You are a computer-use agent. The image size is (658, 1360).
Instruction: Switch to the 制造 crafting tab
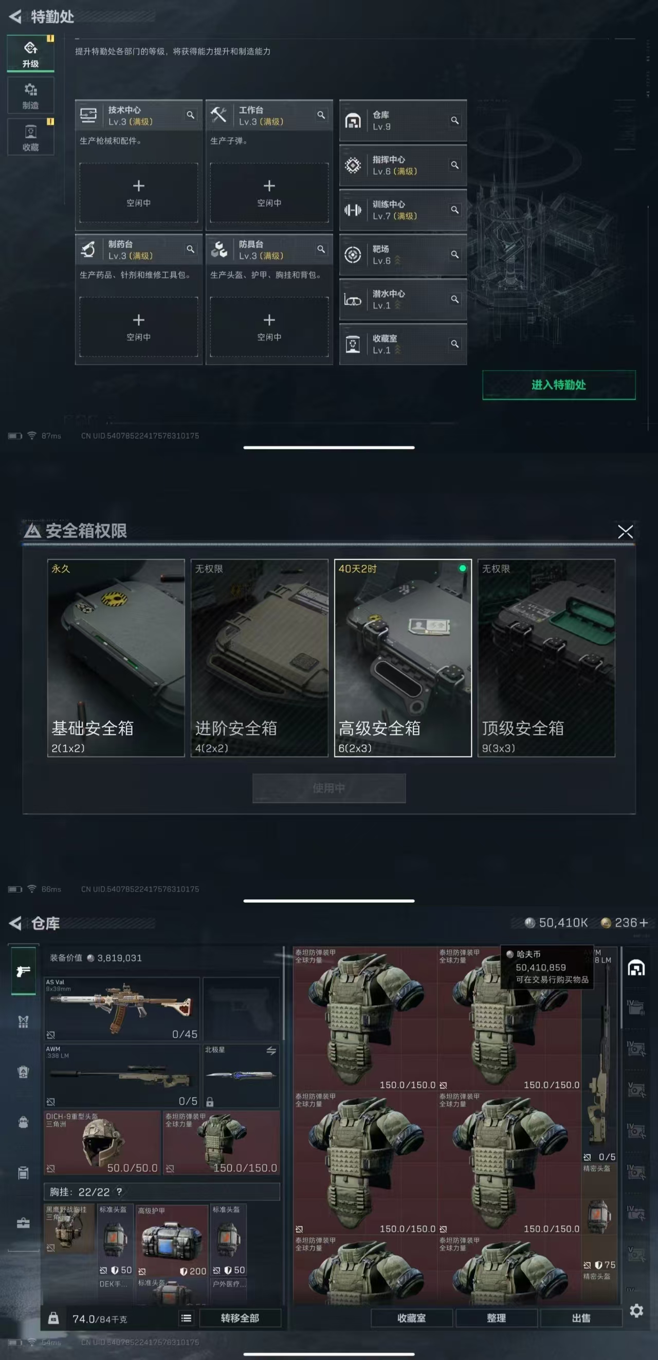31,96
